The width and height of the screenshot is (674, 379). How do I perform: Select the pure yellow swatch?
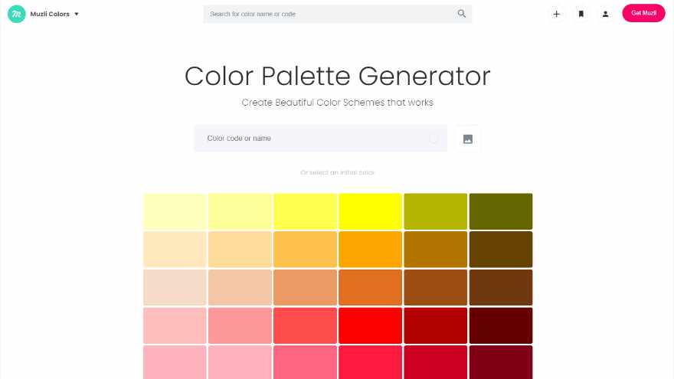371,211
